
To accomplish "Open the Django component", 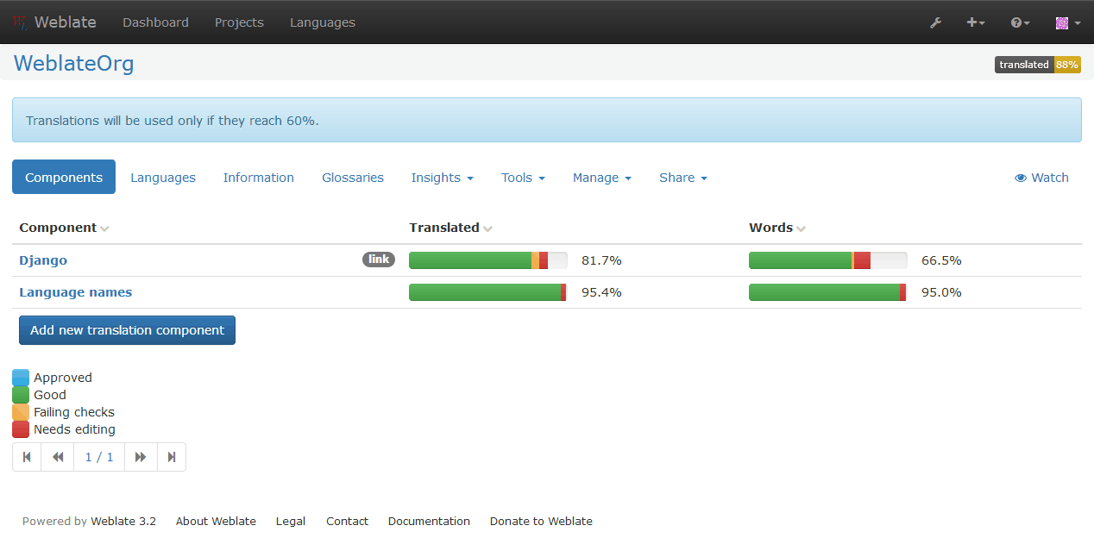I will point(43,260).
